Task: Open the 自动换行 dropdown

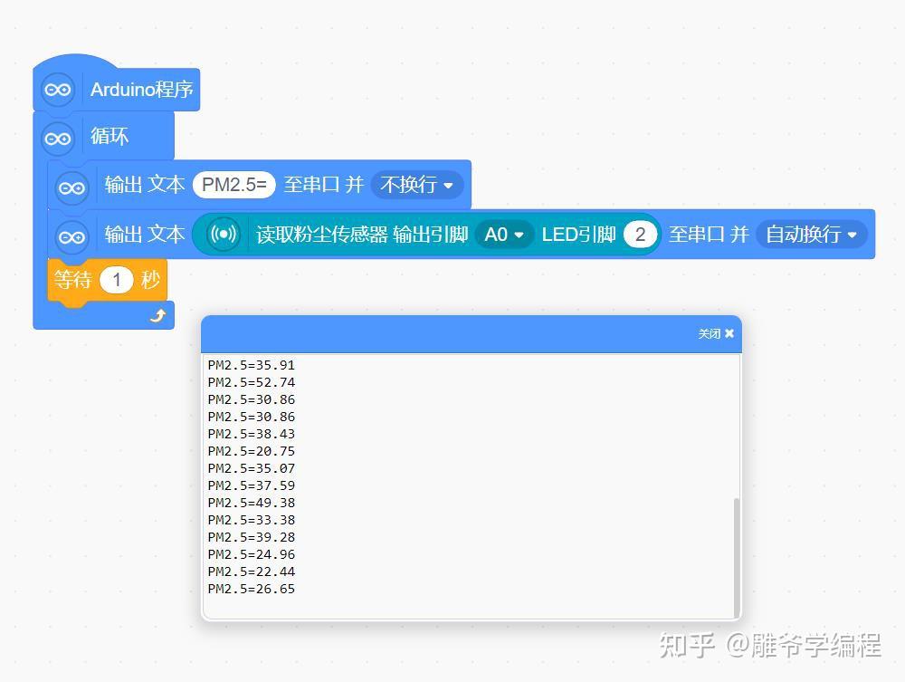Action: (812, 235)
